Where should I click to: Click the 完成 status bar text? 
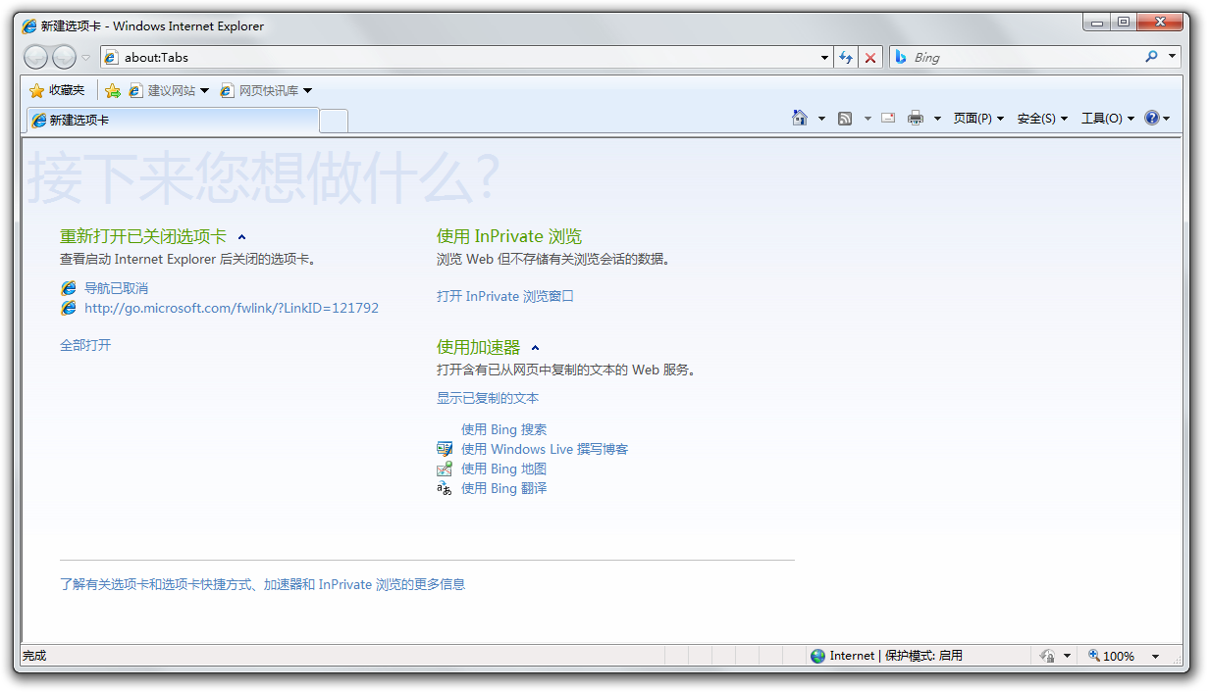pyautogui.click(x=34, y=656)
